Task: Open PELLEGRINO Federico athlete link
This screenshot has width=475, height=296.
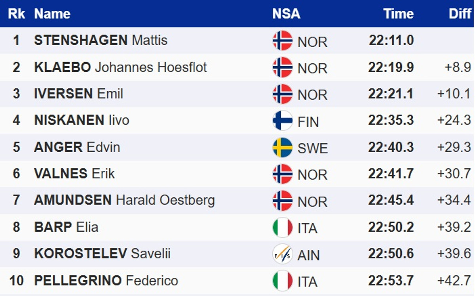Action: click(x=106, y=281)
